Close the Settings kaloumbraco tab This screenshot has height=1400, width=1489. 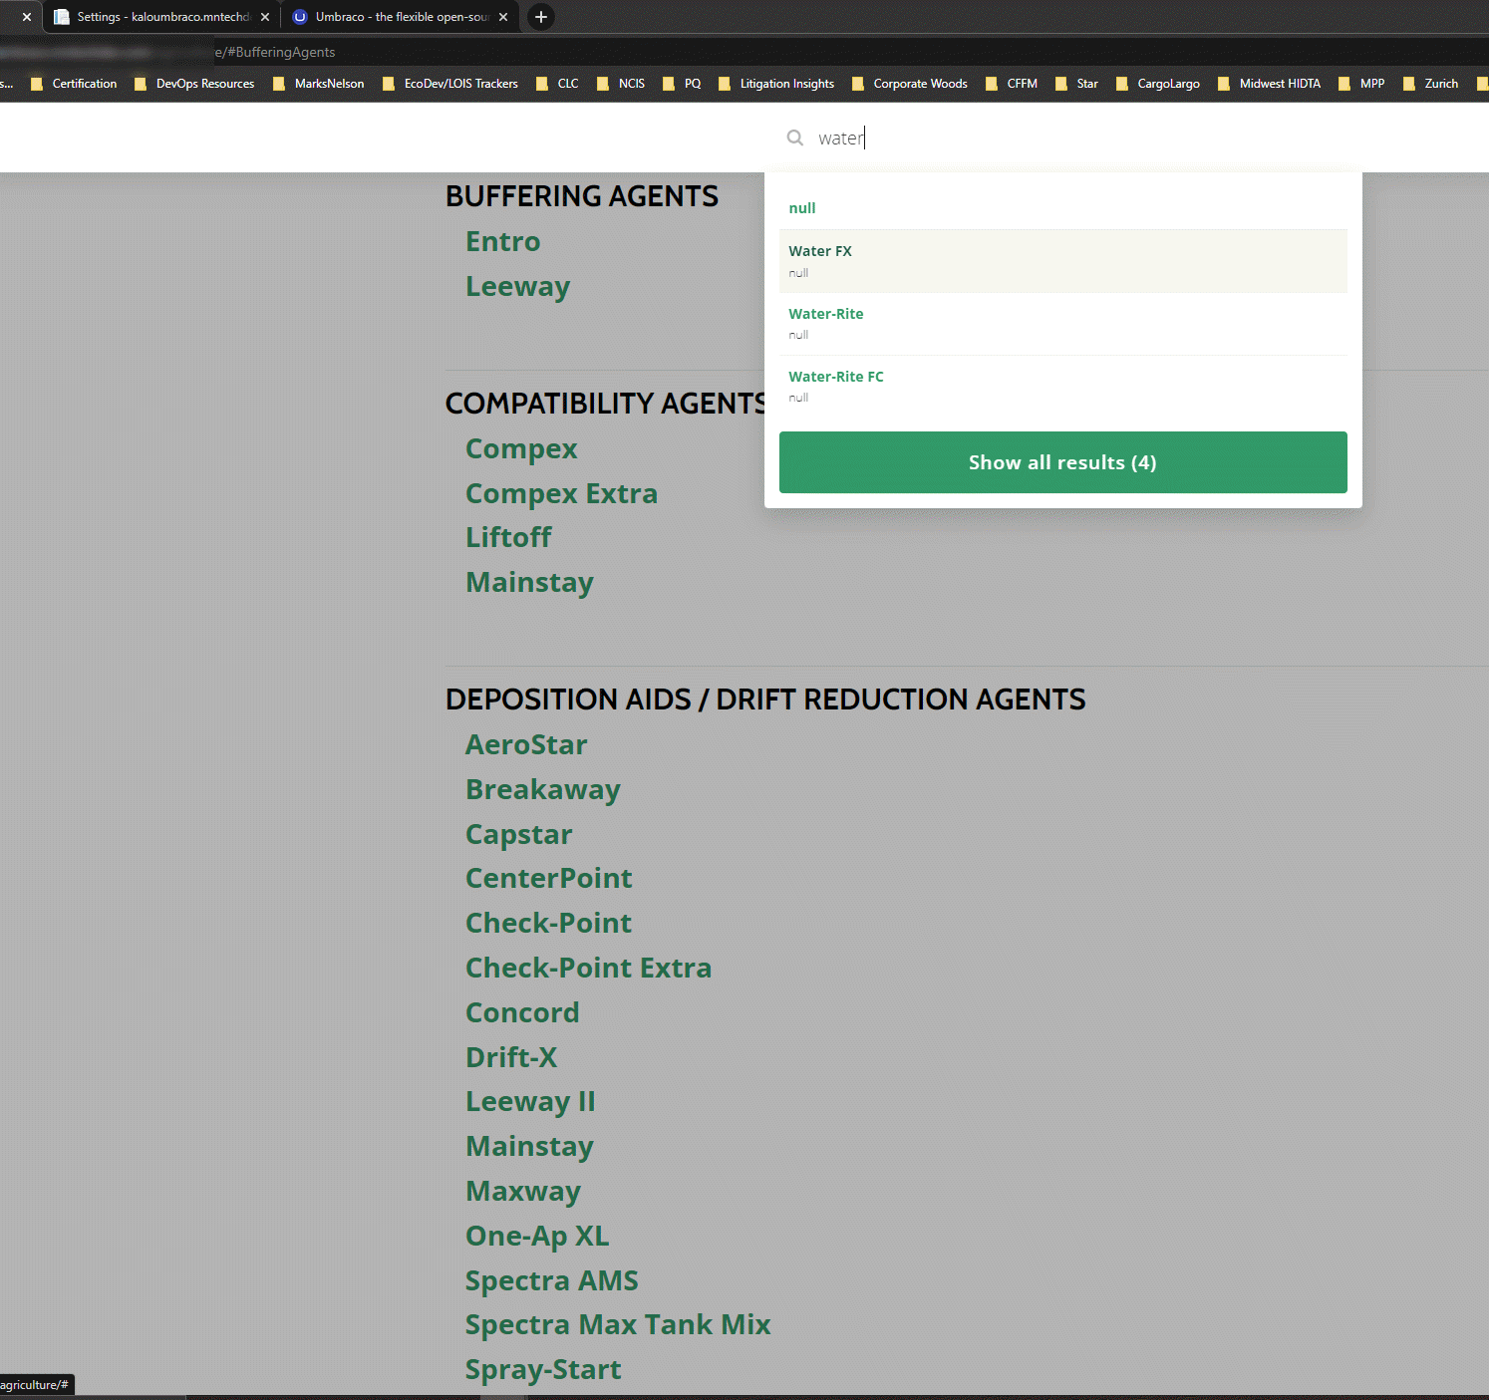265,17
